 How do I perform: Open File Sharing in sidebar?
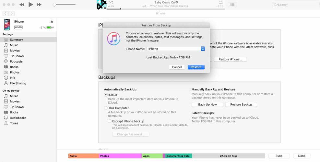pos(28,83)
